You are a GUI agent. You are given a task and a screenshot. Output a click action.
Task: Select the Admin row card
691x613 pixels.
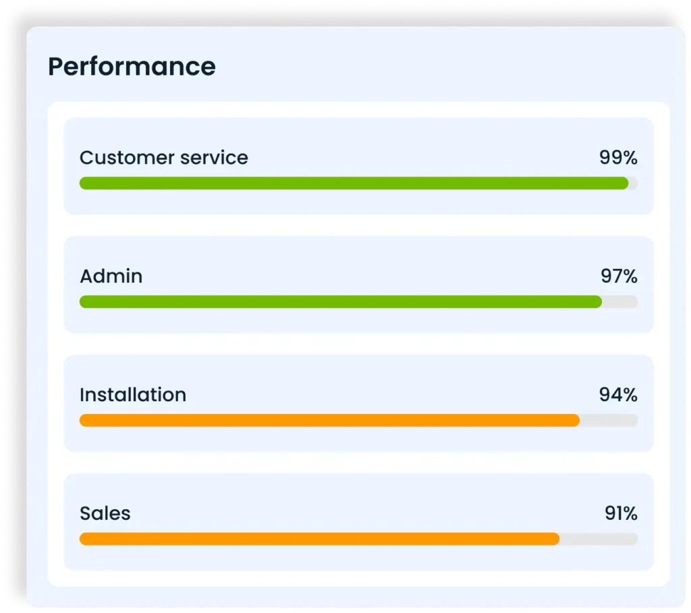358,320
